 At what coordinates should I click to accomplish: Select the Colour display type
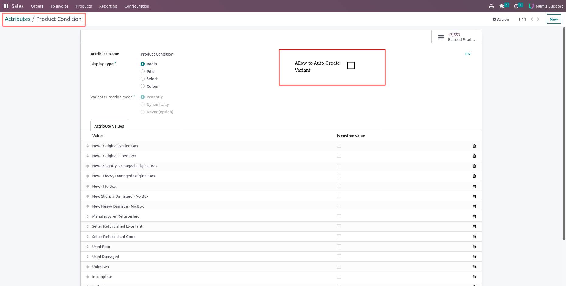[142, 86]
